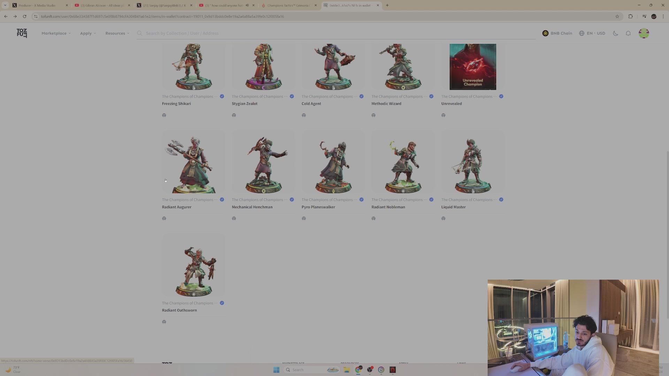The width and height of the screenshot is (669, 376).
Task: Click the chain icon under Radiant Nobleman
Action: [x=374, y=219]
